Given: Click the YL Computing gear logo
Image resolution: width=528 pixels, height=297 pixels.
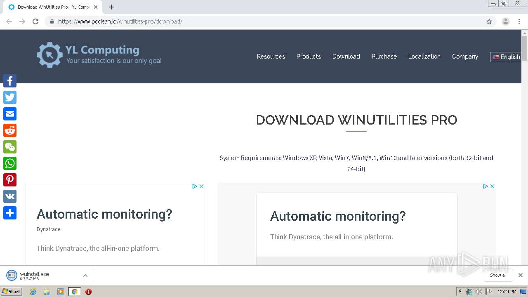Looking at the screenshot, I should 49,55.
